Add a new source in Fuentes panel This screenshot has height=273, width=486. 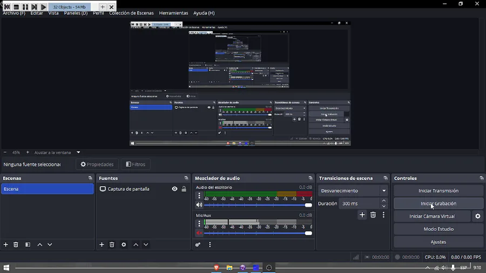pos(102,244)
